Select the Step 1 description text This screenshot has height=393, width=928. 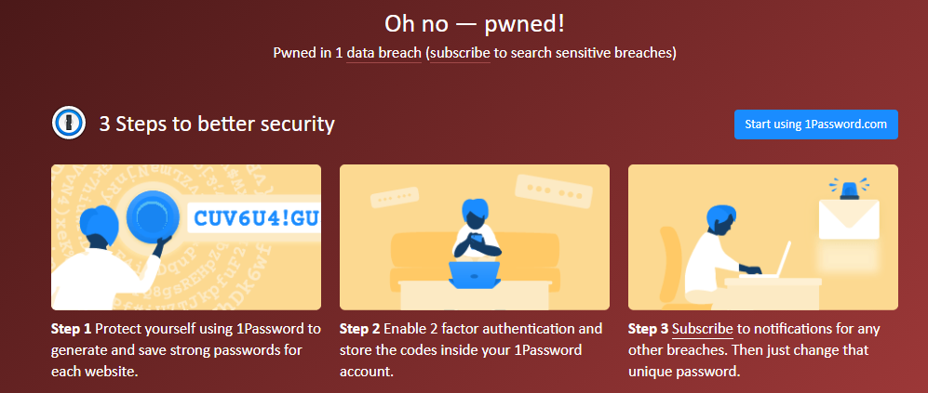point(186,350)
